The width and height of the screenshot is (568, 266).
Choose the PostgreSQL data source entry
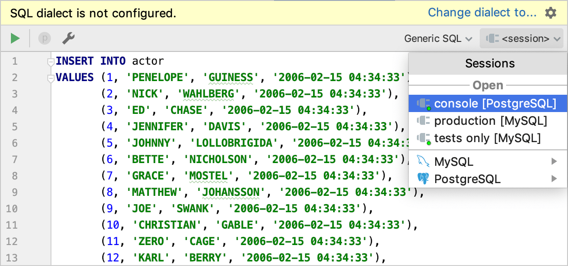pyautogui.click(x=488, y=179)
